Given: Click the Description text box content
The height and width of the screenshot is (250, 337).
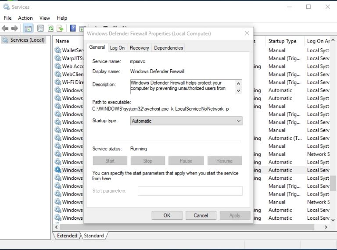Looking at the screenshot, I should (183, 87).
